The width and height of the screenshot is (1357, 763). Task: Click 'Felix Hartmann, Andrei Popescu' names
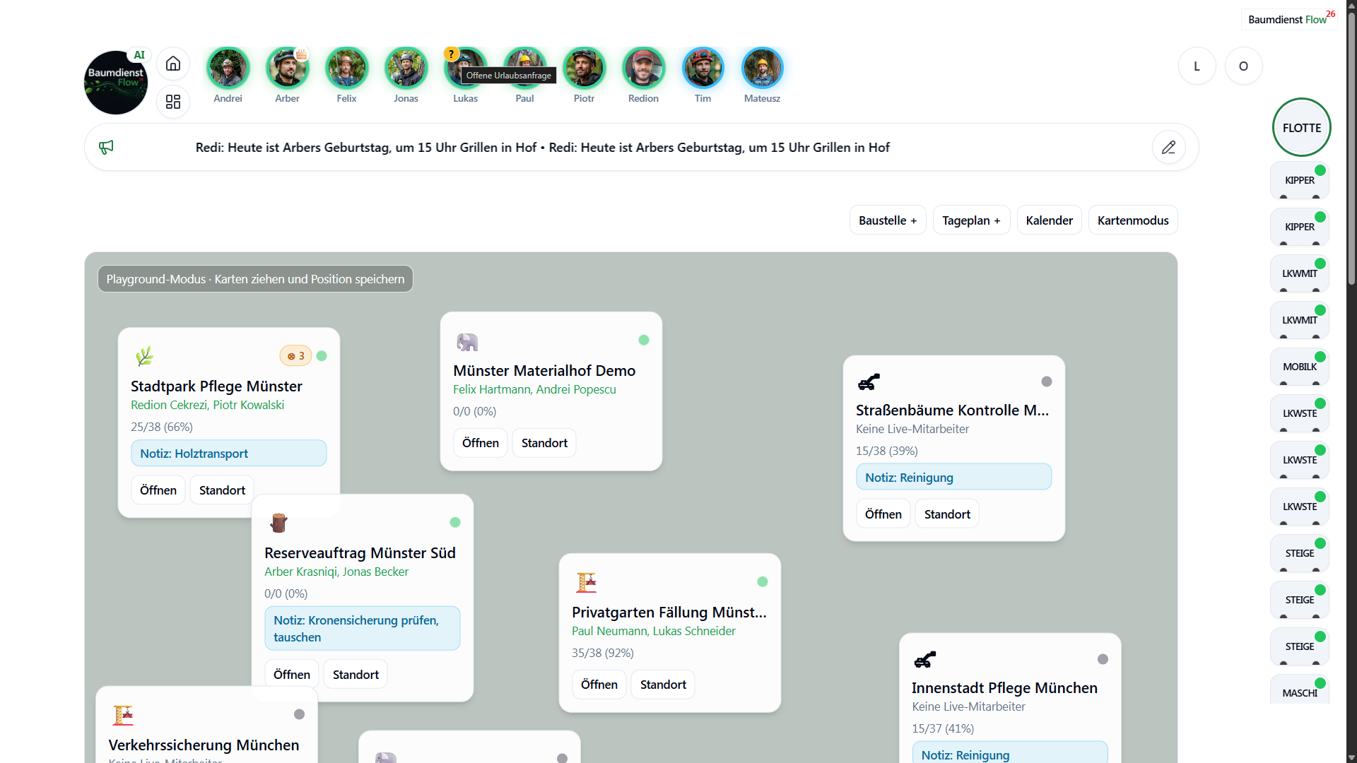pyautogui.click(x=534, y=389)
